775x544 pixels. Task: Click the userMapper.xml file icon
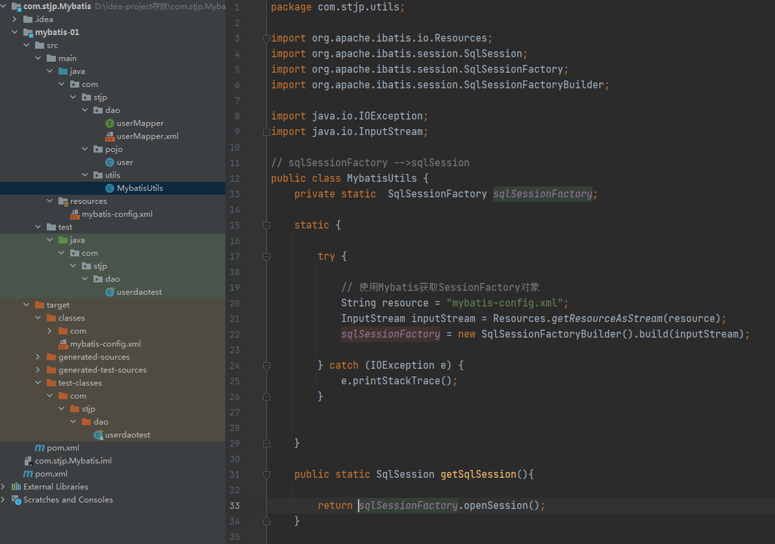click(x=110, y=136)
